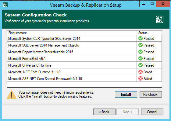Install the missing features

126,94
